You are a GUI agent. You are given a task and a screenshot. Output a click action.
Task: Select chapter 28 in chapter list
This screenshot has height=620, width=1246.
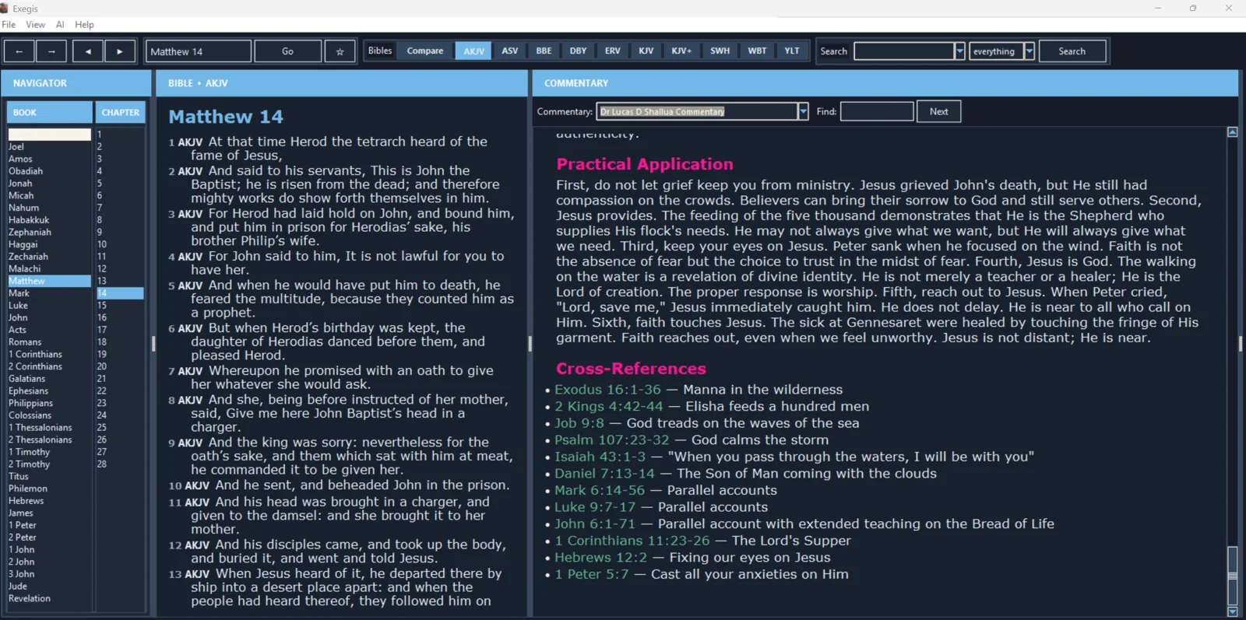pyautogui.click(x=102, y=464)
